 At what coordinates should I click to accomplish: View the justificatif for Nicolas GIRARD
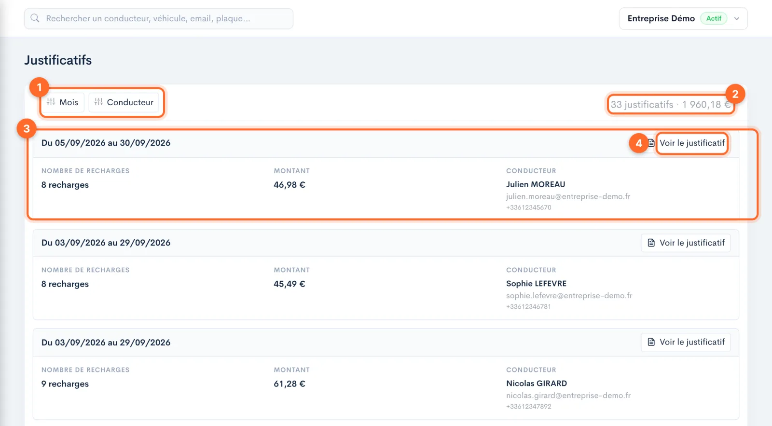click(x=686, y=342)
